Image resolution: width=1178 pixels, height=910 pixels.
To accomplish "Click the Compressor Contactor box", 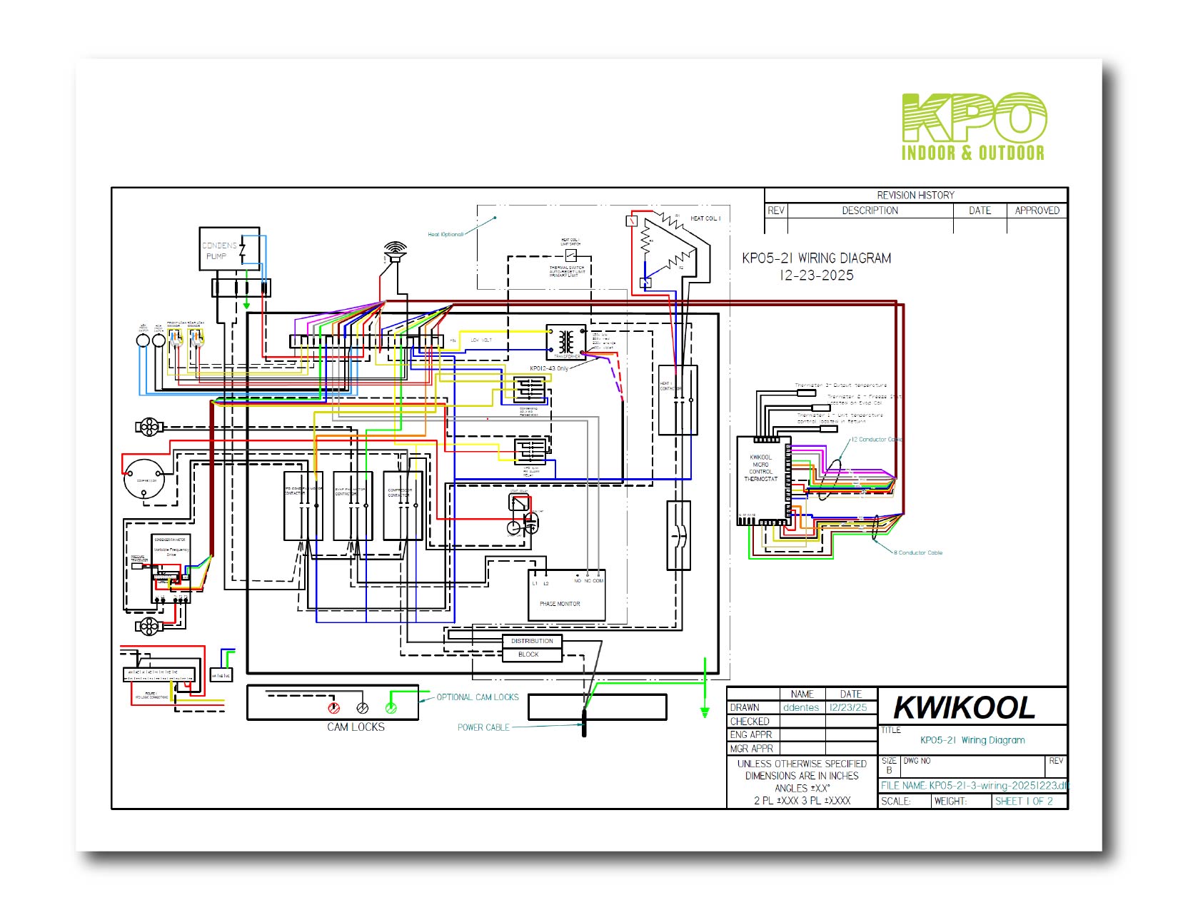I will pos(403,505).
